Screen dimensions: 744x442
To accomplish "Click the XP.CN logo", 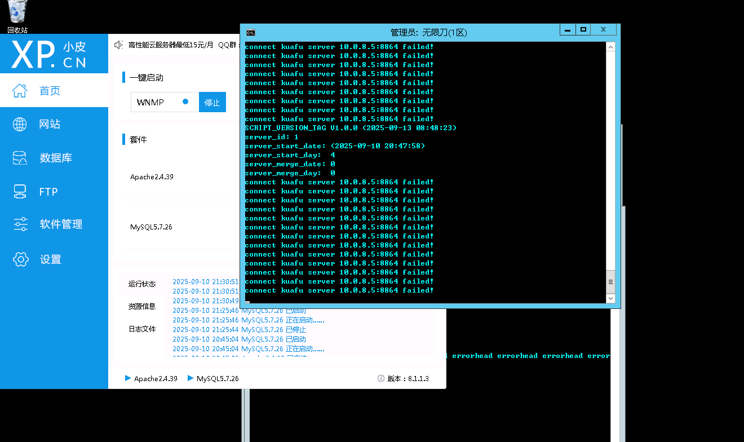I will click(54, 53).
